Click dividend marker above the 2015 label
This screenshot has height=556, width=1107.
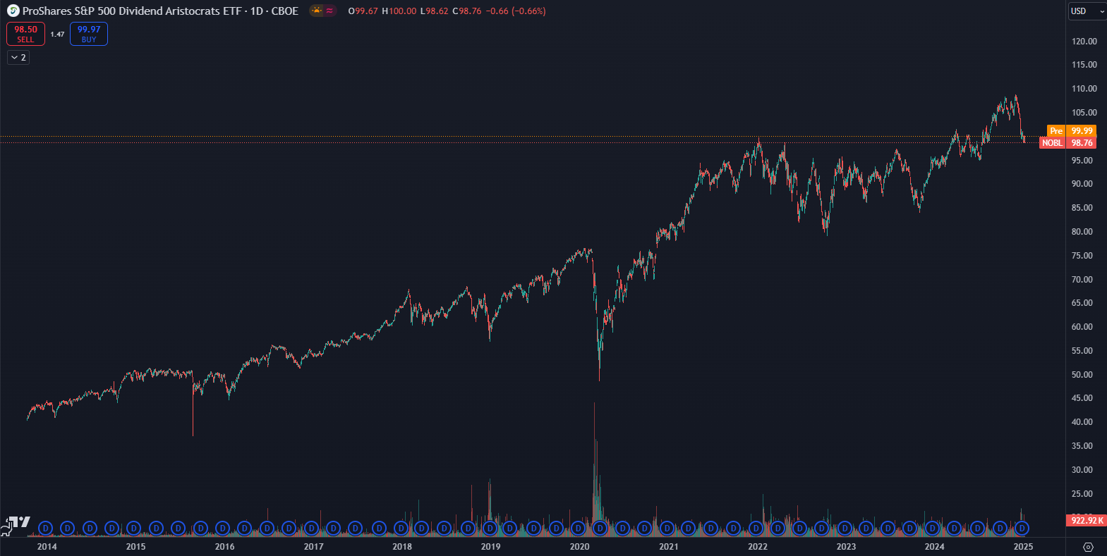134,528
